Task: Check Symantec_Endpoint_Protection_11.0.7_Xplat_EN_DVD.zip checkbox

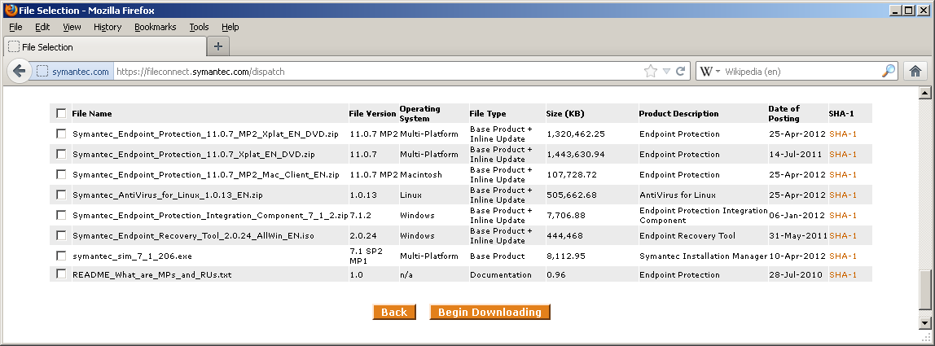Action: click(61, 154)
